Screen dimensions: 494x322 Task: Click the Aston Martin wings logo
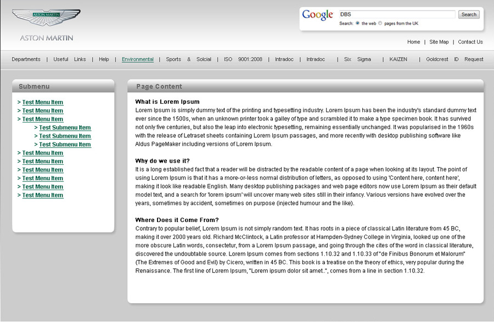(x=46, y=18)
